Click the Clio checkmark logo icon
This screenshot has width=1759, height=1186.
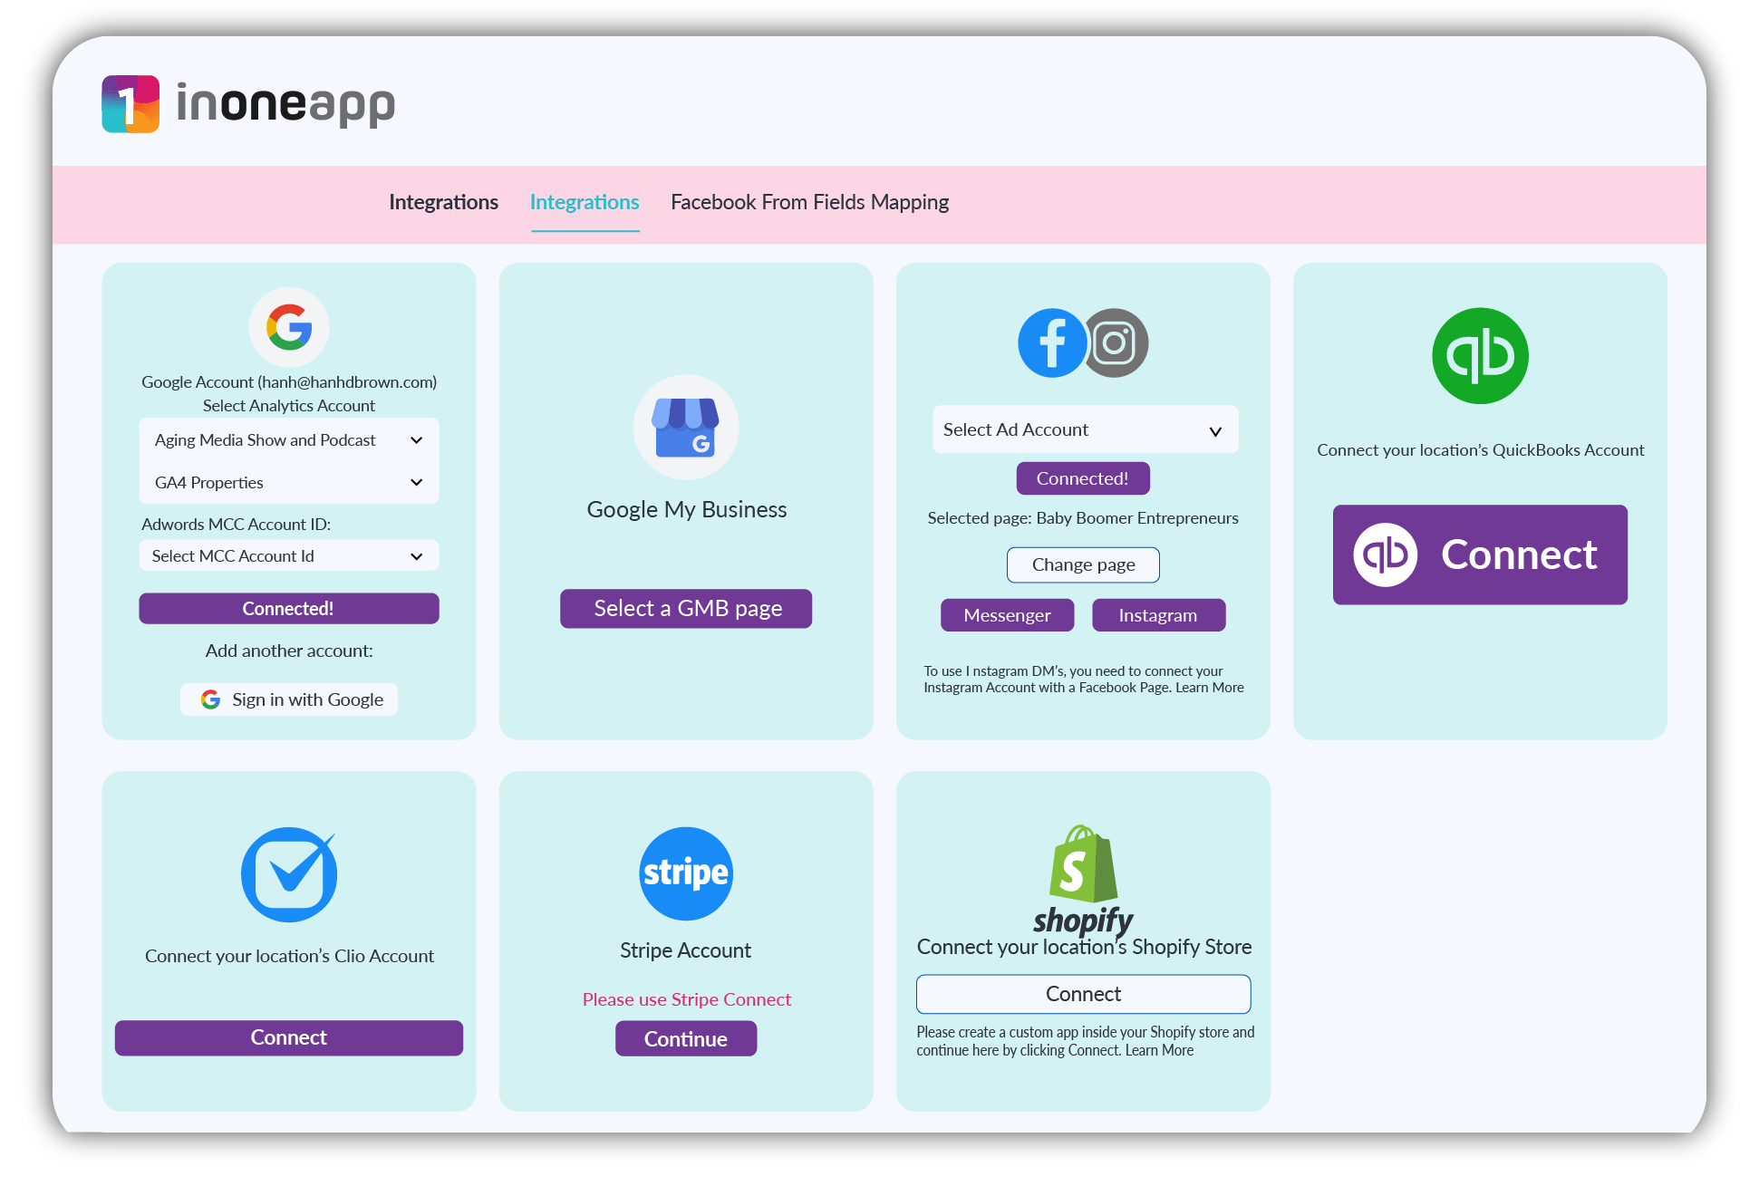(289, 874)
